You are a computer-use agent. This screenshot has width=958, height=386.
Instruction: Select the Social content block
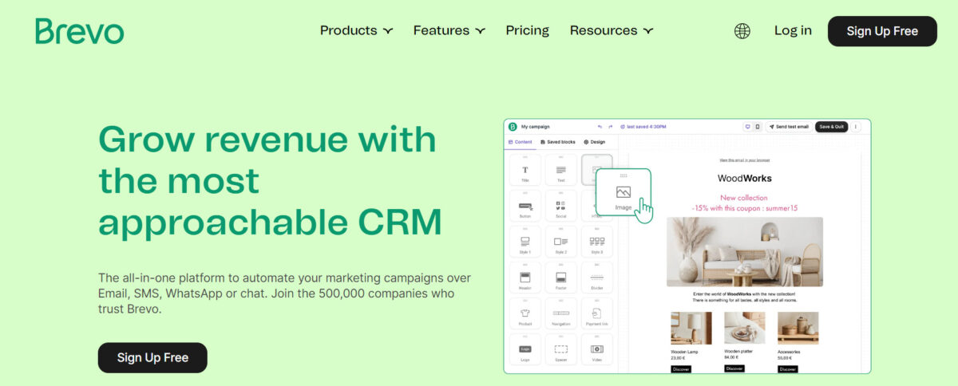[561, 207]
